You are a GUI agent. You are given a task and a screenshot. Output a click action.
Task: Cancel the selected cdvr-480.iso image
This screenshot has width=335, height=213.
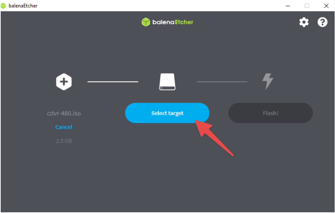tap(64, 127)
